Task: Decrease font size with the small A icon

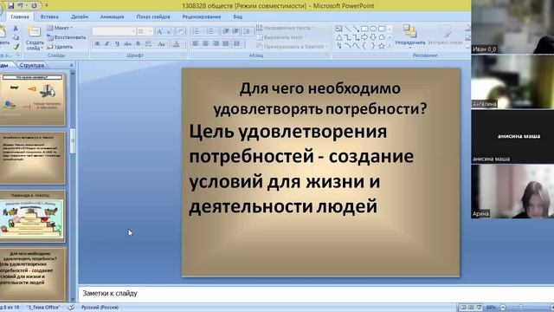Action: [170, 31]
